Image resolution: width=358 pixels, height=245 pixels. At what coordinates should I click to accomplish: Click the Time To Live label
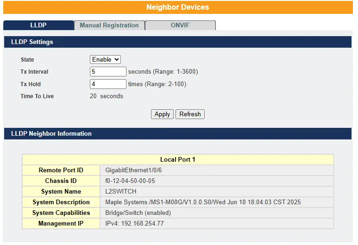pos(37,96)
